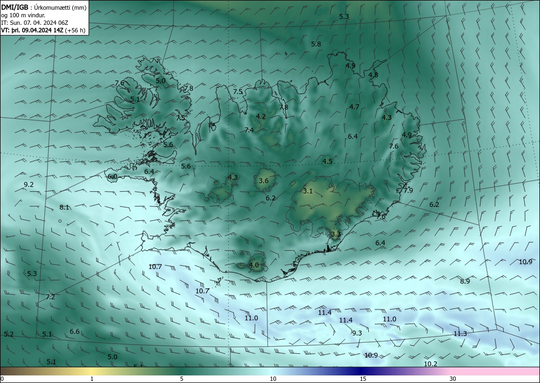Click the 10.2 value near the bottom
Image resolution: width=540 pixels, height=383 pixels.
[430, 364]
